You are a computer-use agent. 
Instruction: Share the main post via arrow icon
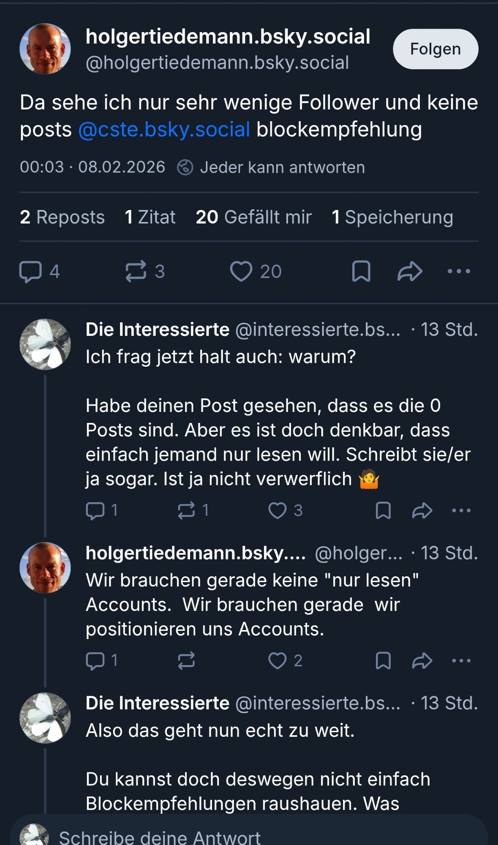pos(410,271)
